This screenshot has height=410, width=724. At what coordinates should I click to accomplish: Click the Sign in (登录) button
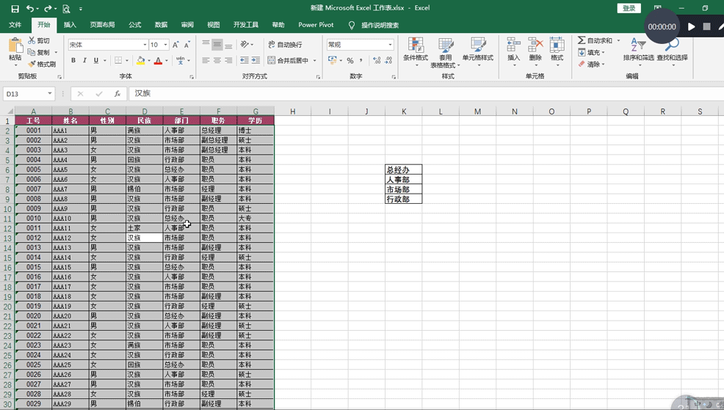[629, 8]
